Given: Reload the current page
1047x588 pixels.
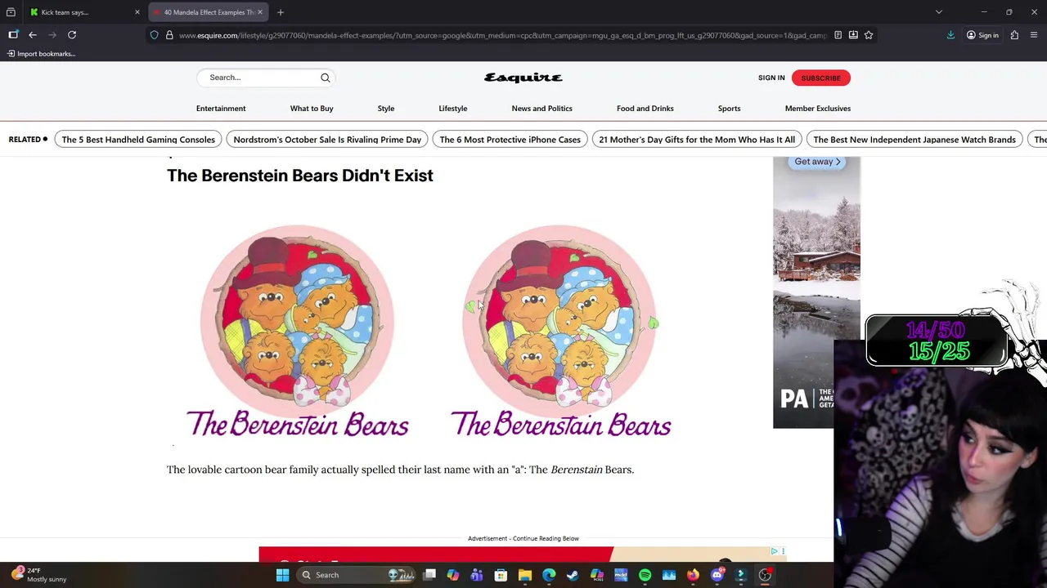Looking at the screenshot, I should click(72, 35).
